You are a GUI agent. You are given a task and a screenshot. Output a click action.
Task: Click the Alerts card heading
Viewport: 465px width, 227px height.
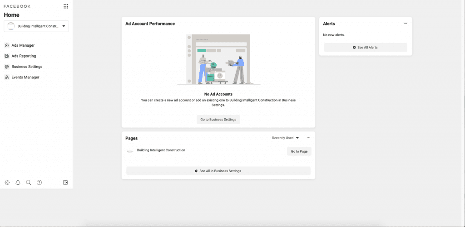click(x=329, y=24)
